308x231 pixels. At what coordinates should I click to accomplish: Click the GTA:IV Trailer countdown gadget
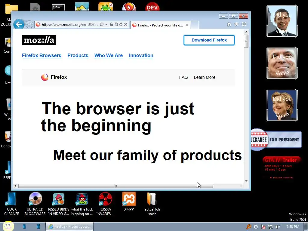pyautogui.click(x=281, y=168)
